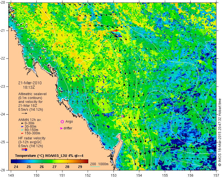Click the date label 21-Mar-2010
The height and width of the screenshot is (178, 222).
(30, 83)
